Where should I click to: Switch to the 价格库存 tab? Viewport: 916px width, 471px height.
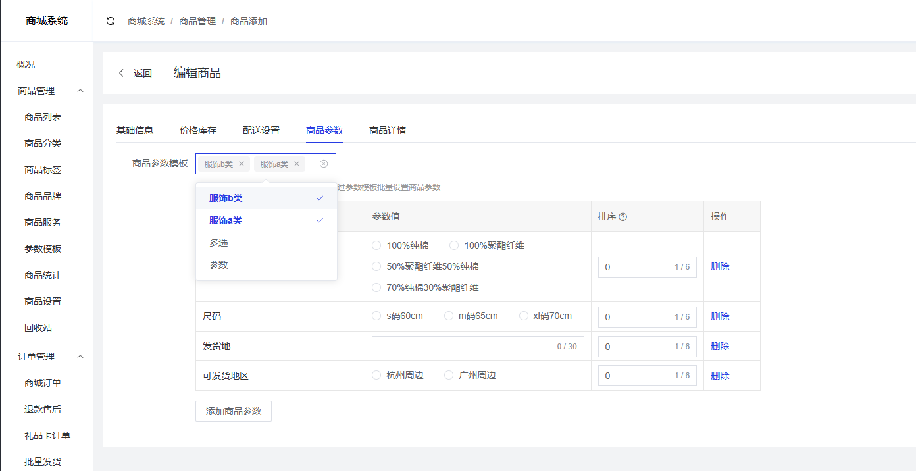[x=197, y=130]
